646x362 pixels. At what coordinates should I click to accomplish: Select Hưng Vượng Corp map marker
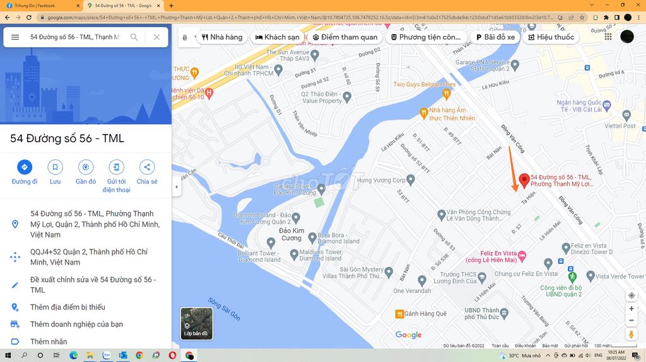(410, 180)
